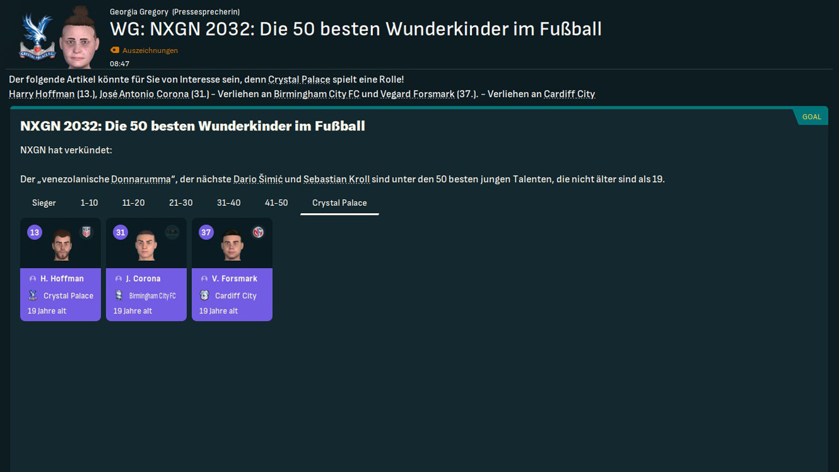This screenshot has height=472, width=839.
Task: Click the Crystal Palace crest on Hoffman's card
Action: pyautogui.click(x=33, y=296)
